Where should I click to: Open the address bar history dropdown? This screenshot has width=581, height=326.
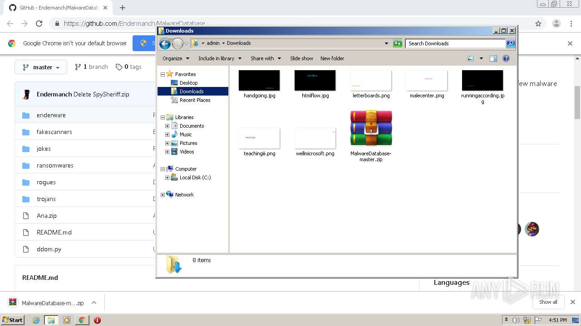386,43
